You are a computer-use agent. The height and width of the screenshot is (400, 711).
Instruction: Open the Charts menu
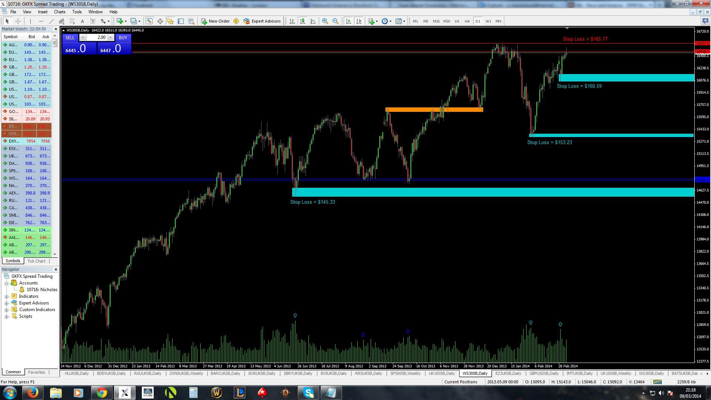click(59, 12)
